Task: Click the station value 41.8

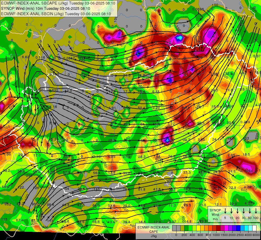Action: pyautogui.click(x=157, y=189)
